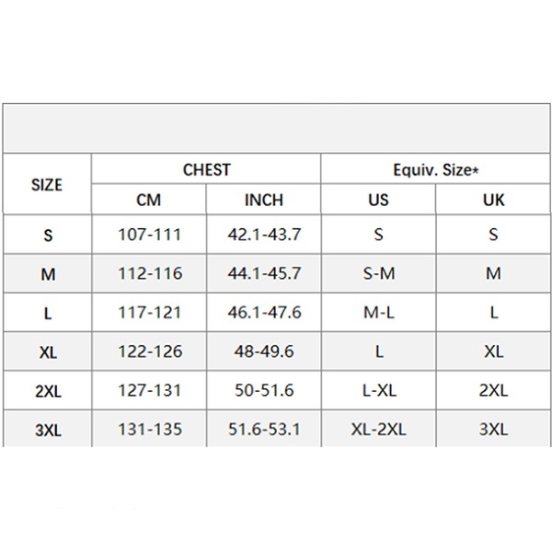Click the L-XL US size cell
This screenshot has height=552, width=552.
coord(379,390)
